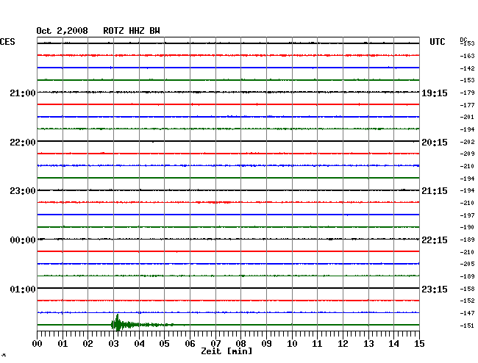Select the UTC time label "23:15"

435,289
